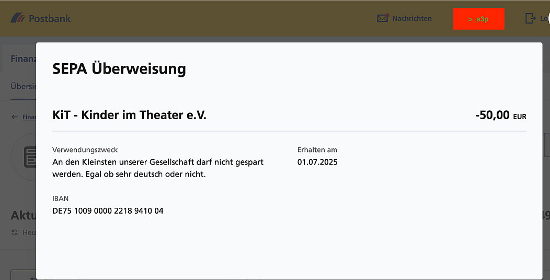Click the red >_a3p button
550x280 pixels.
click(478, 19)
